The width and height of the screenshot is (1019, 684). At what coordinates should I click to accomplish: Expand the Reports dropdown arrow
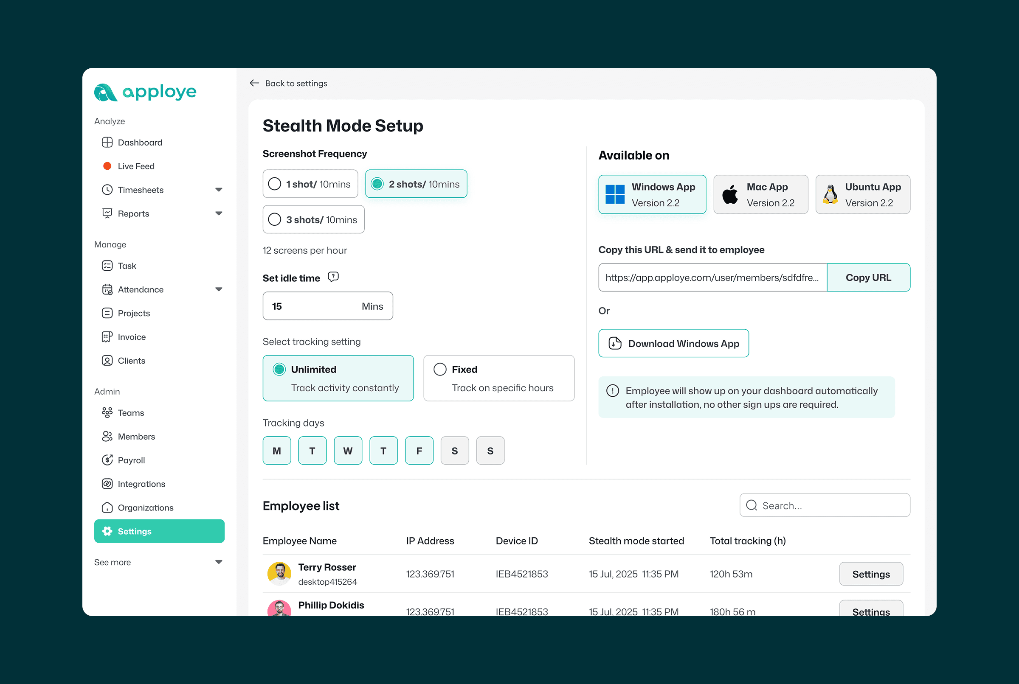tap(219, 213)
